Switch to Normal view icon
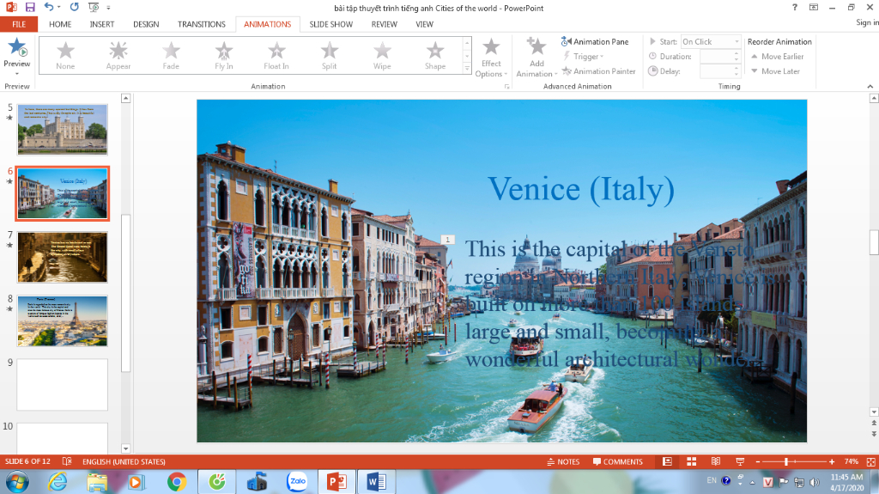Viewport: 879px width, 494px height. click(667, 461)
